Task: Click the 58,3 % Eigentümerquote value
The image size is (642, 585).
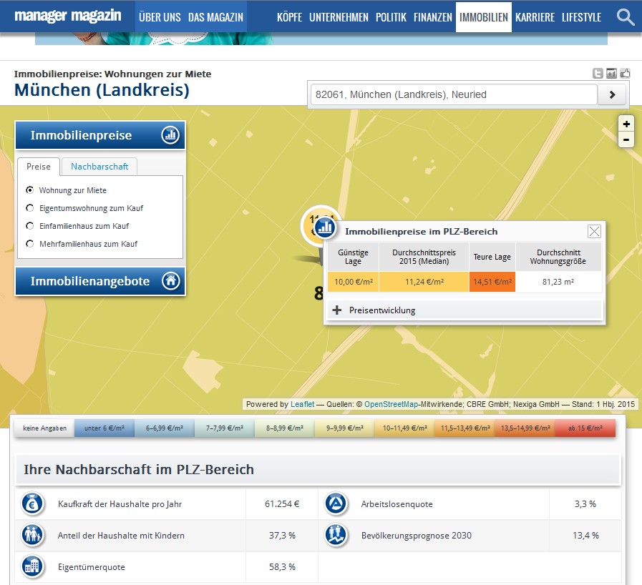Action: coord(282,567)
